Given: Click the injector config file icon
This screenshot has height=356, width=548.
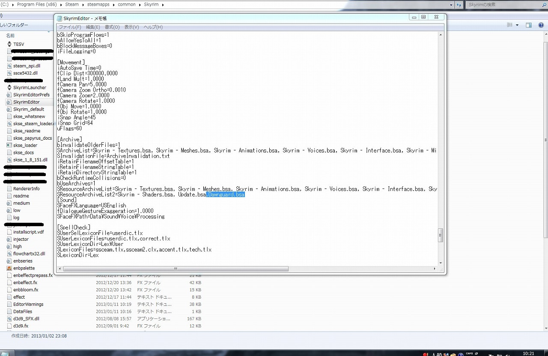Looking at the screenshot, I should click(x=9, y=239).
